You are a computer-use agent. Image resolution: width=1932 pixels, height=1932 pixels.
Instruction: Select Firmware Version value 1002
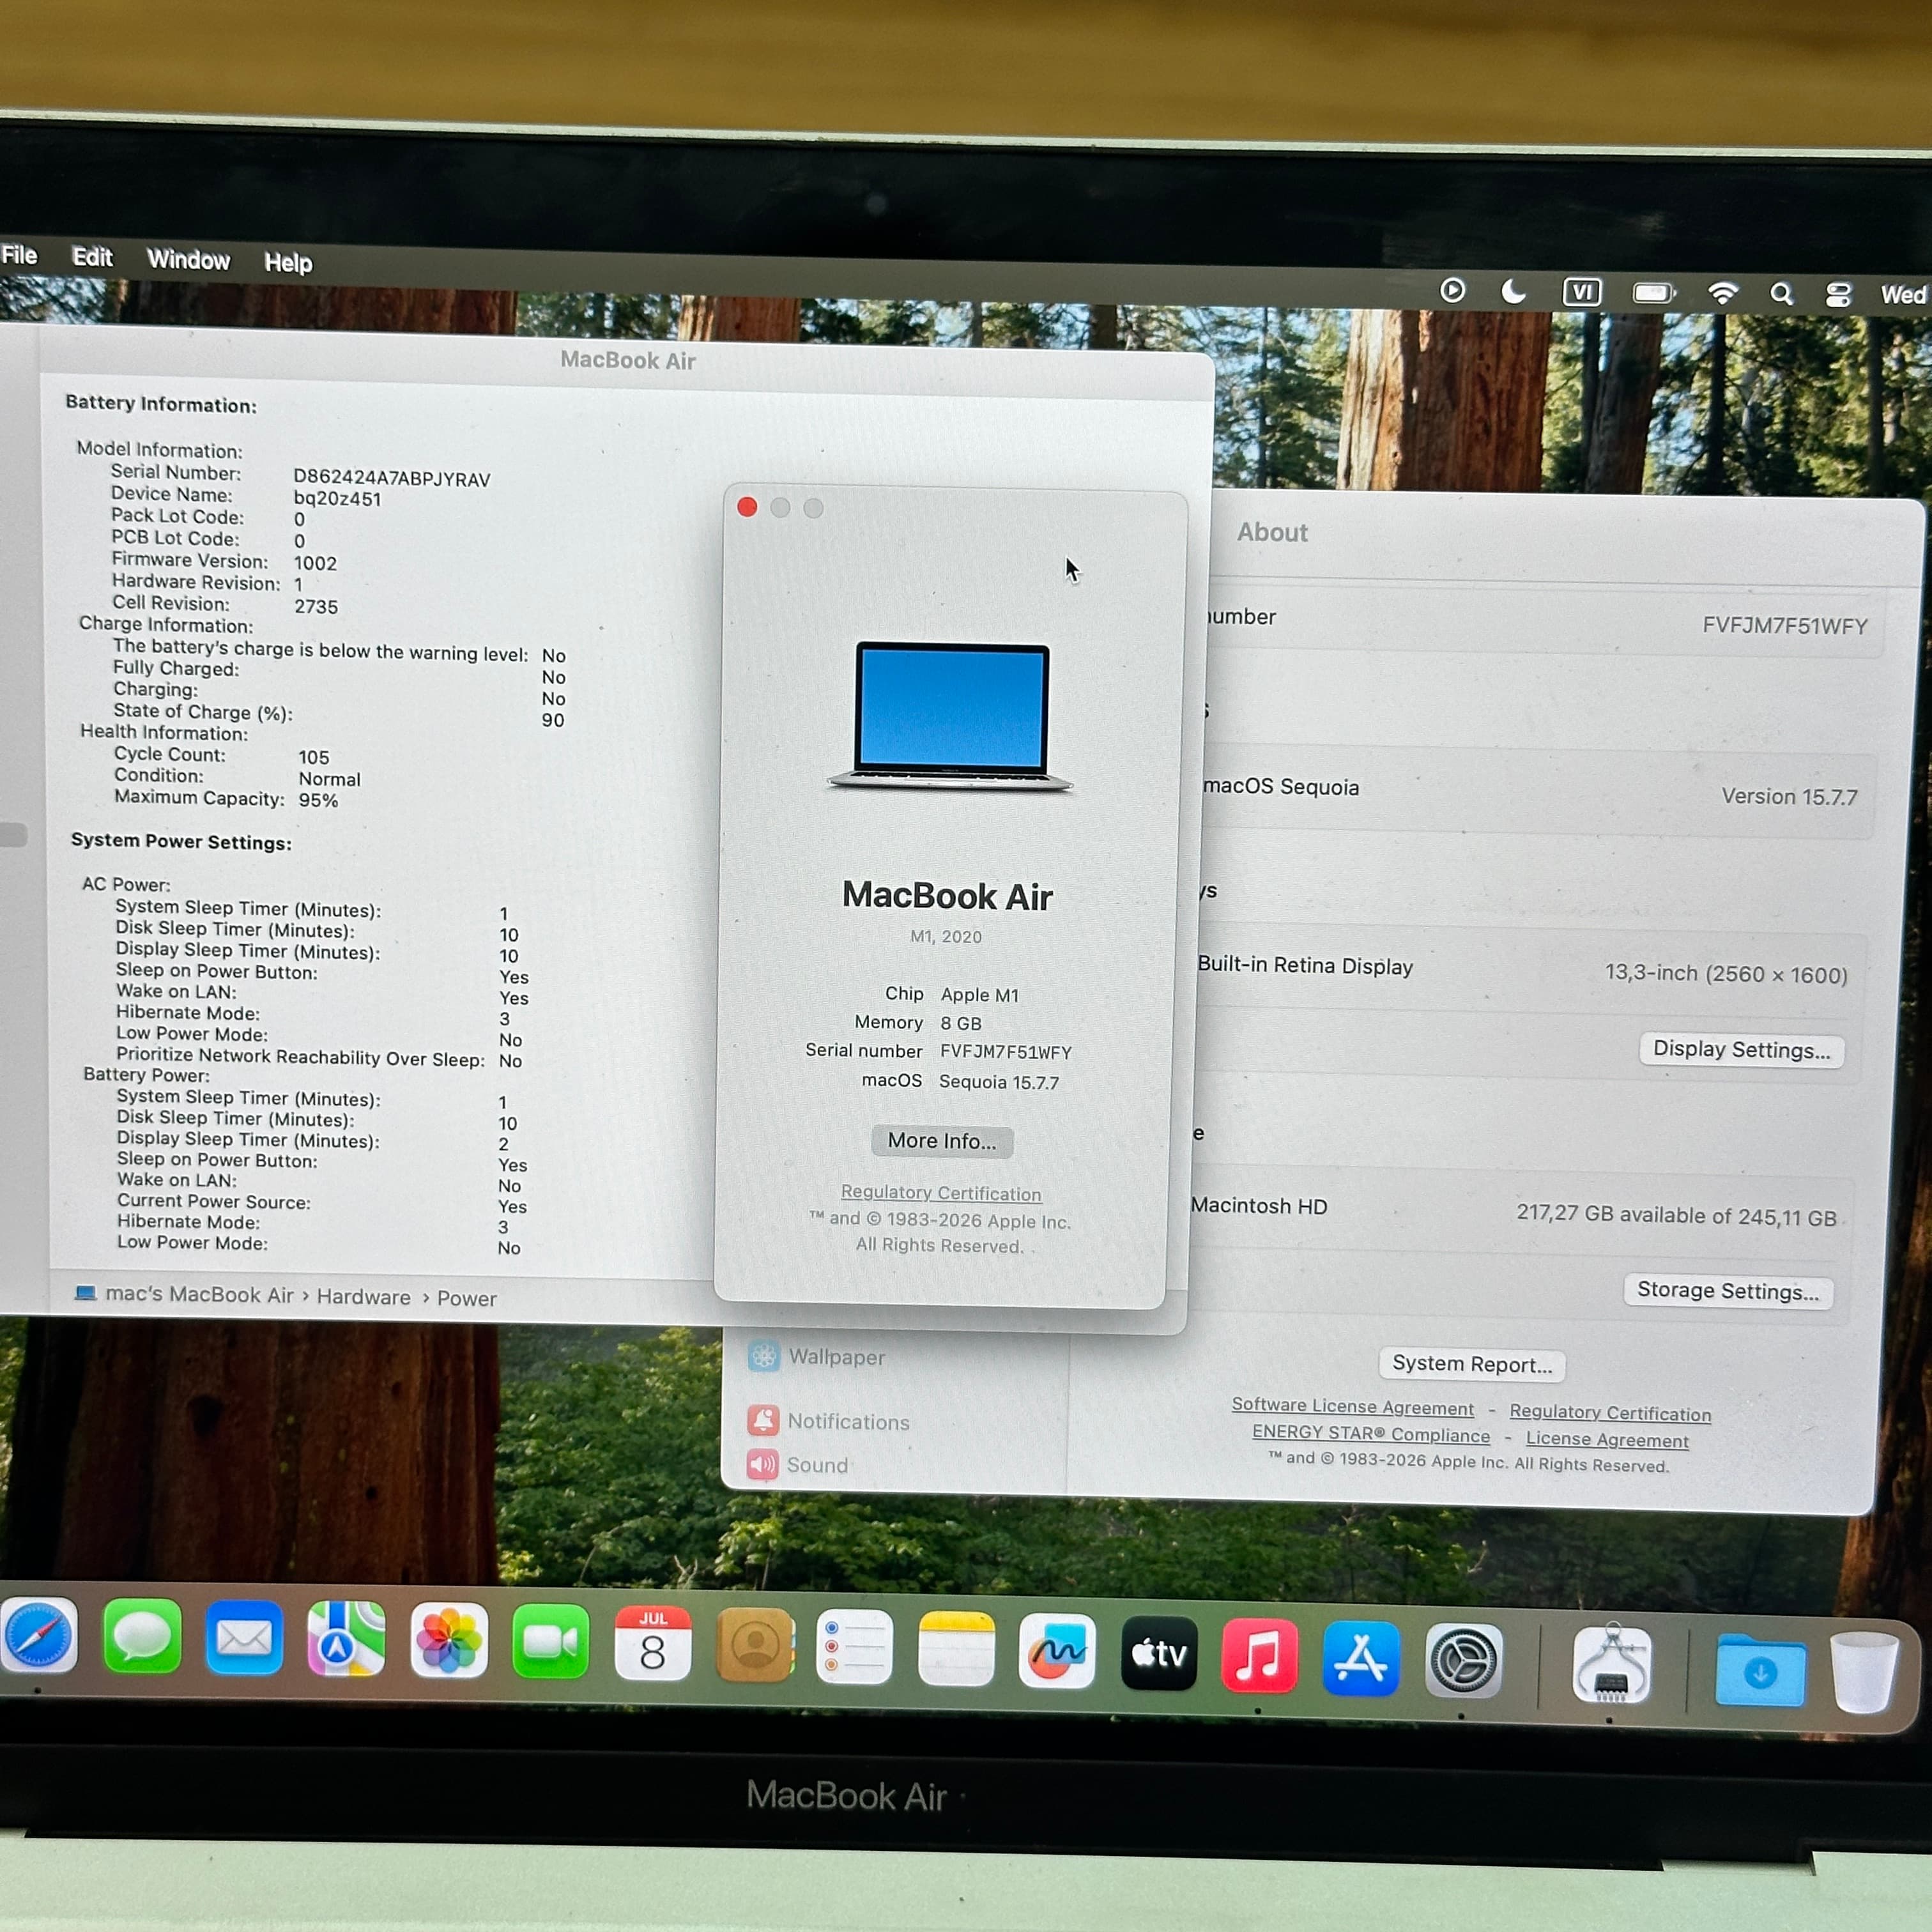[315, 563]
